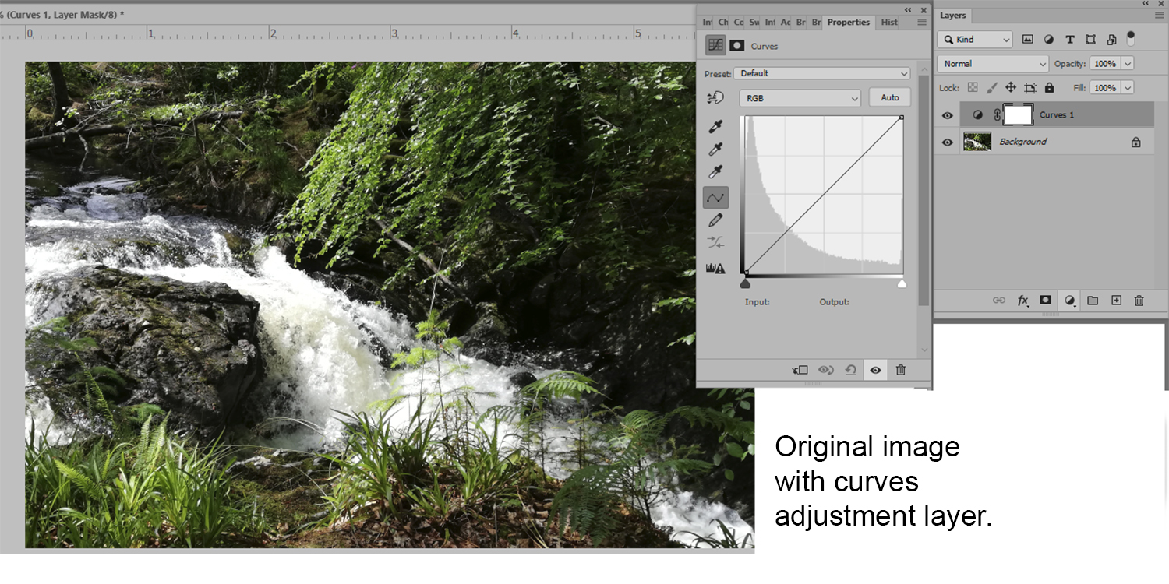Screen dimensions: 1169x584
Task: Toggle visibility of Curves 1 layer
Action: (947, 114)
